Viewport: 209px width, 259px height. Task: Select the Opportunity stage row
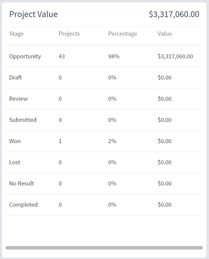[x=25, y=57]
